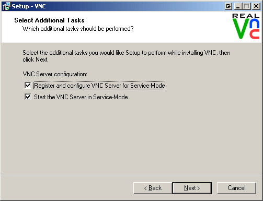263x201 pixels.
Task: Uncheck Register and configure VNC Server checkbox
Action: 28,86
